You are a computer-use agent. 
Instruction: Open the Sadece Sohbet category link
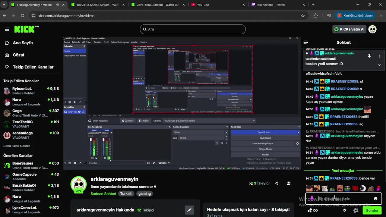(103, 194)
